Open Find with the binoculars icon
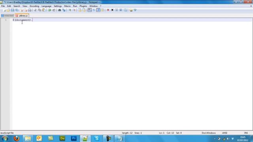Image resolution: width=253 pixels, height=142 pixels. point(60,10)
